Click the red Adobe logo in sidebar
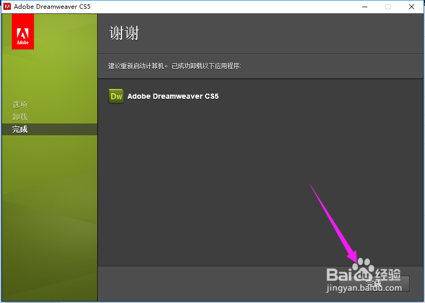Viewport: 425px width, 303px height. (23, 32)
